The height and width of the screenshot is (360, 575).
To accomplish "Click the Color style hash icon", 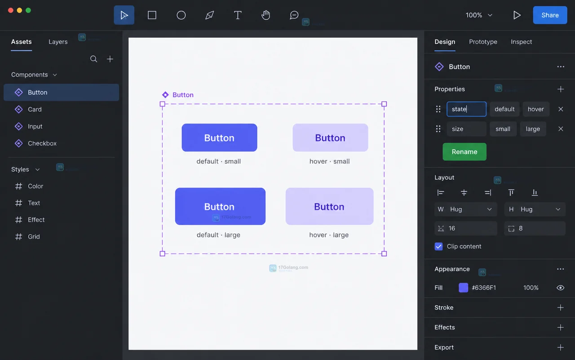I will point(18,186).
